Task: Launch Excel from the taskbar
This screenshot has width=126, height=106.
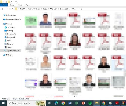Action: [x=77, y=103]
